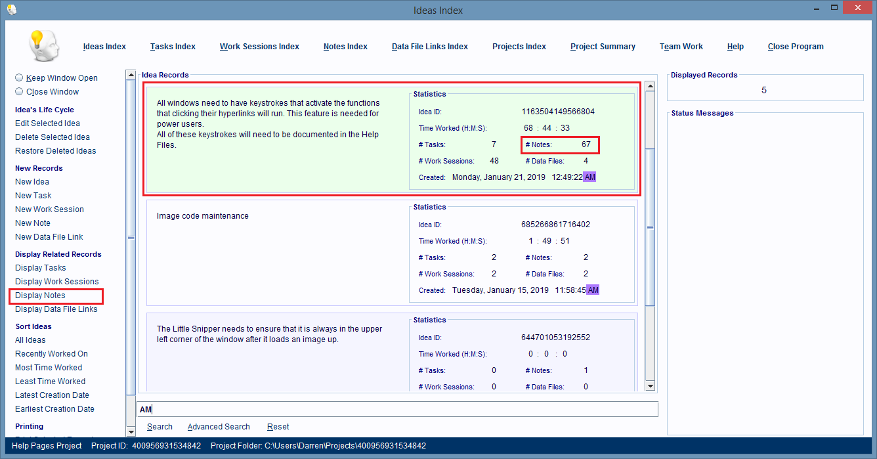Sort ideas by Recently Worked On
Screen dimensions: 877x459
(x=51, y=354)
